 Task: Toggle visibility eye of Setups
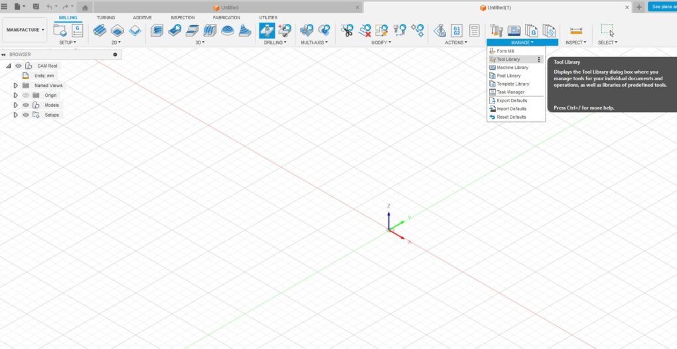25,115
